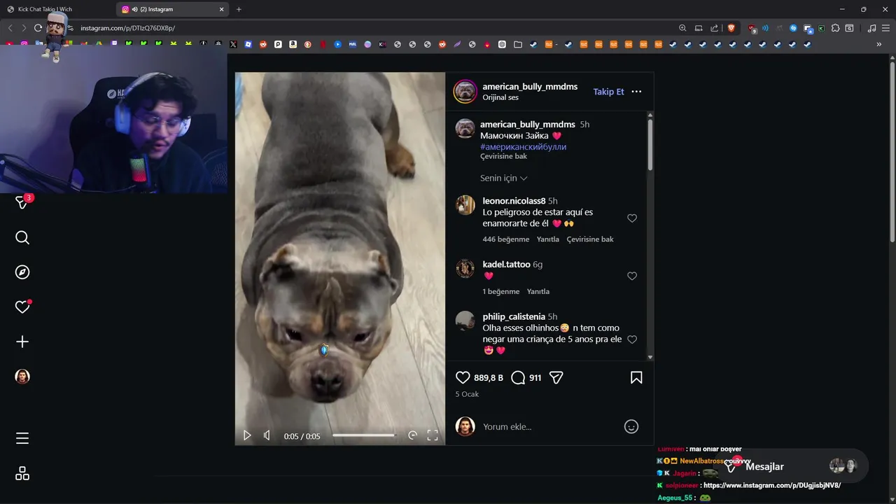
Task: Open hashtag #американскийбулли
Action: pos(523,147)
